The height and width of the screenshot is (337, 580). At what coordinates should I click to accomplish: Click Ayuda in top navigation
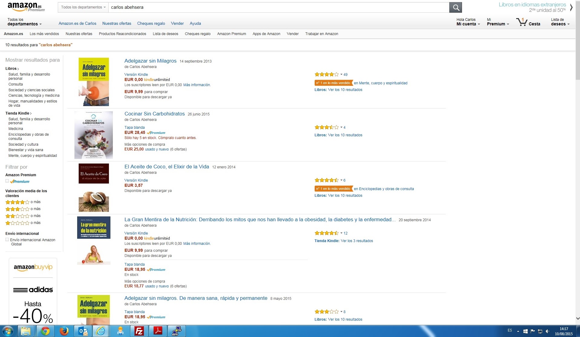click(195, 23)
